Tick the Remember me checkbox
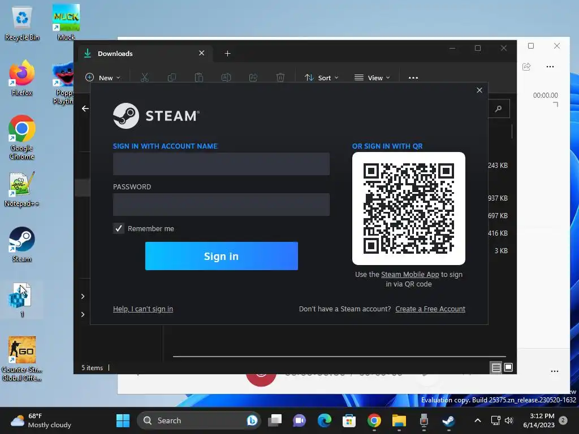This screenshot has width=579, height=434. point(119,228)
